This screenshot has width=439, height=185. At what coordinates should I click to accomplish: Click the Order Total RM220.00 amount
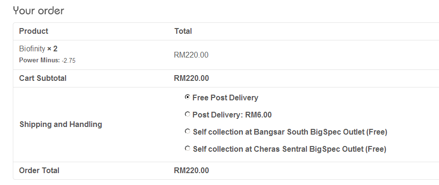[x=191, y=170]
